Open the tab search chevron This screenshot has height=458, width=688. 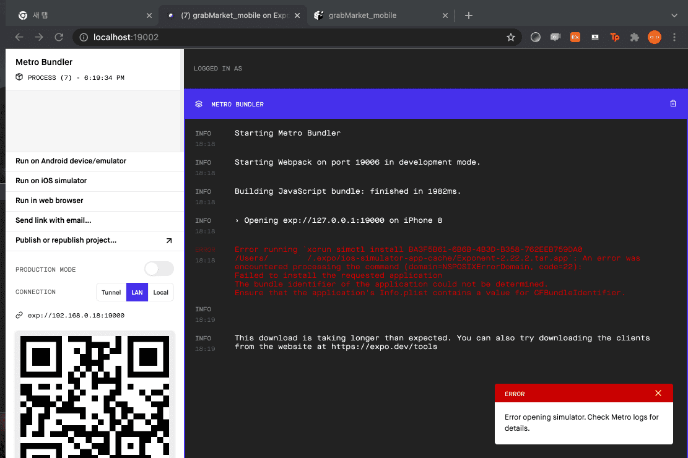[x=674, y=15]
